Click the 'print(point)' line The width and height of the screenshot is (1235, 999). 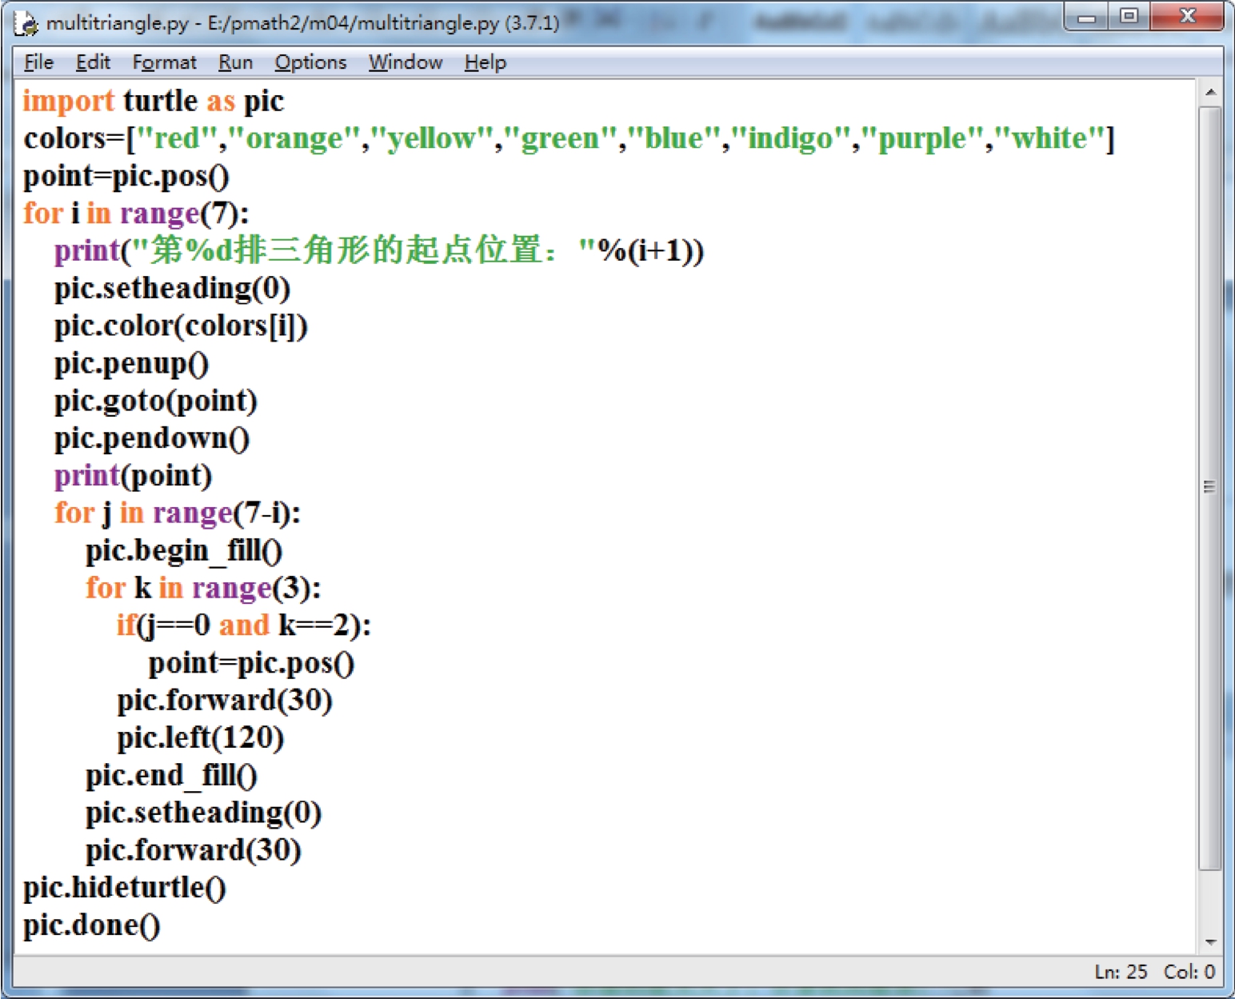[133, 476]
